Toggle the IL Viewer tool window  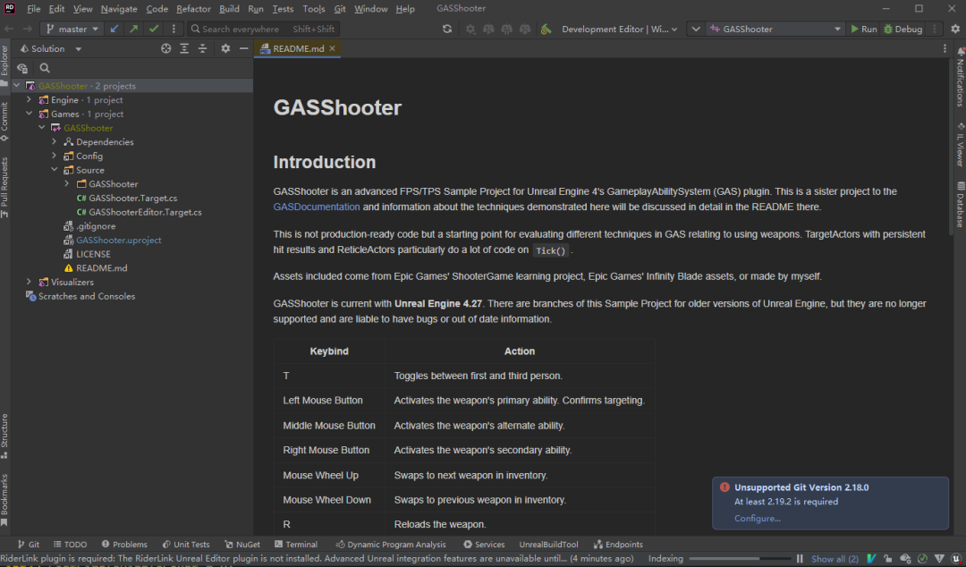960,145
